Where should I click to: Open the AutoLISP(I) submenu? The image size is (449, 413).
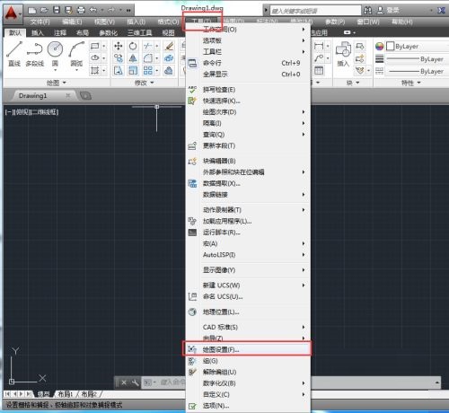pos(247,255)
